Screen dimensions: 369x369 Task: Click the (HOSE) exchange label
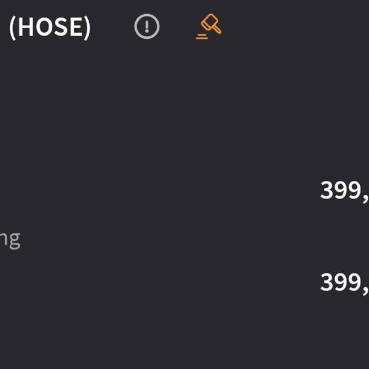click(49, 27)
